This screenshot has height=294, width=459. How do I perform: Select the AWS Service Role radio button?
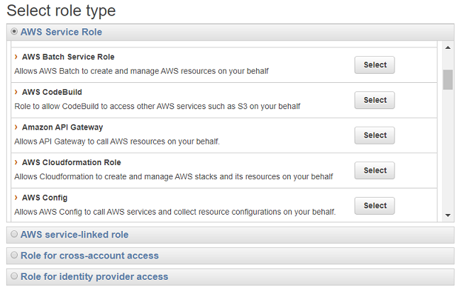[14, 32]
